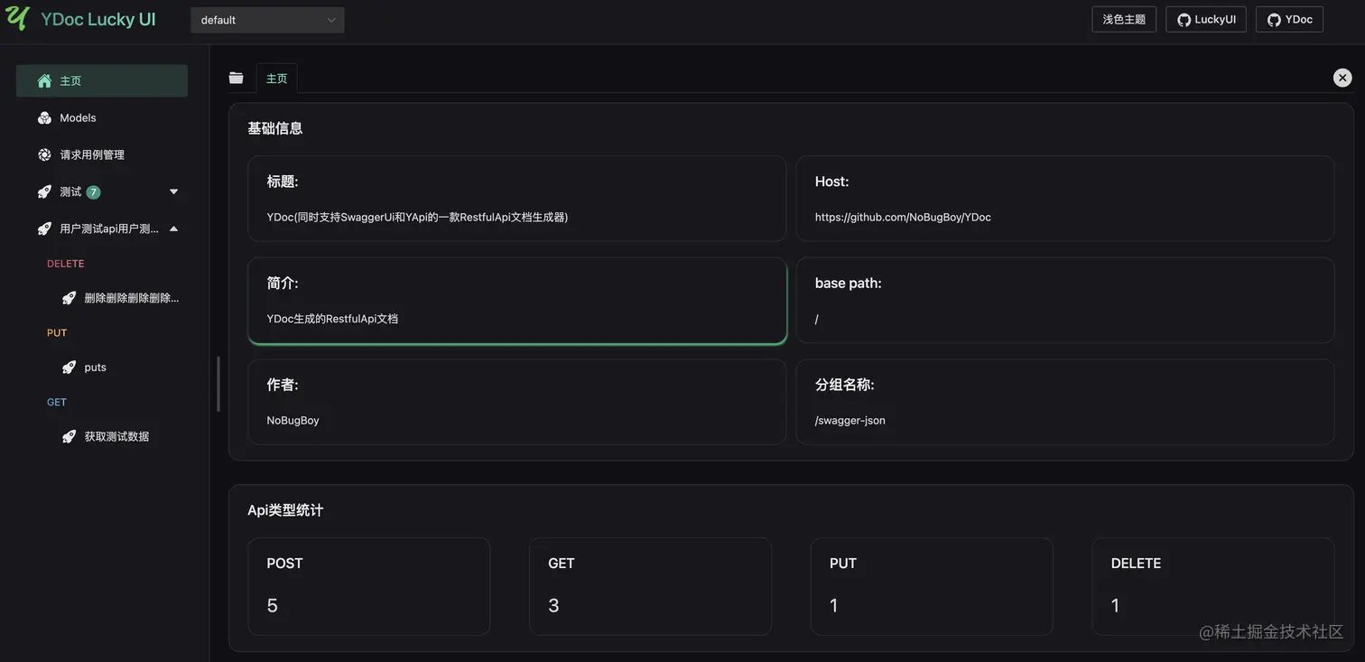Select the 用户测试api用户测 sidebar group
The width and height of the screenshot is (1365, 662).
[102, 228]
